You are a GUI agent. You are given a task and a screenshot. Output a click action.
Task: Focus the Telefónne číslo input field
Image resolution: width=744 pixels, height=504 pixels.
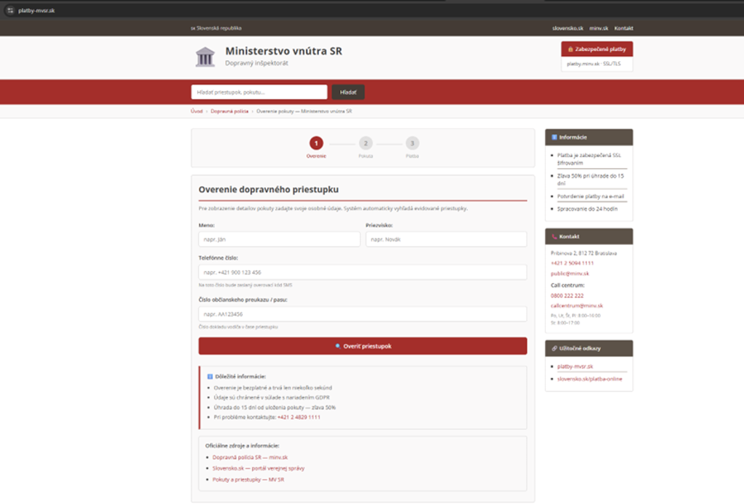pyautogui.click(x=362, y=272)
